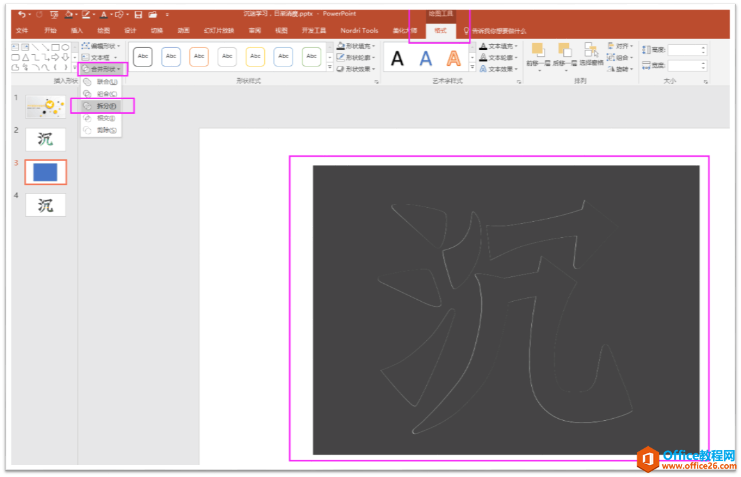Open the 形状效果 shape effects dropdown

(x=356, y=69)
